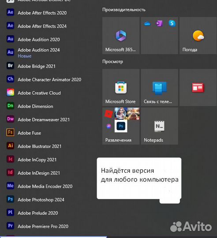The height and width of the screenshot is (238, 217).
Task: Select the Просмотр group header
Action: pyautogui.click(x=112, y=62)
